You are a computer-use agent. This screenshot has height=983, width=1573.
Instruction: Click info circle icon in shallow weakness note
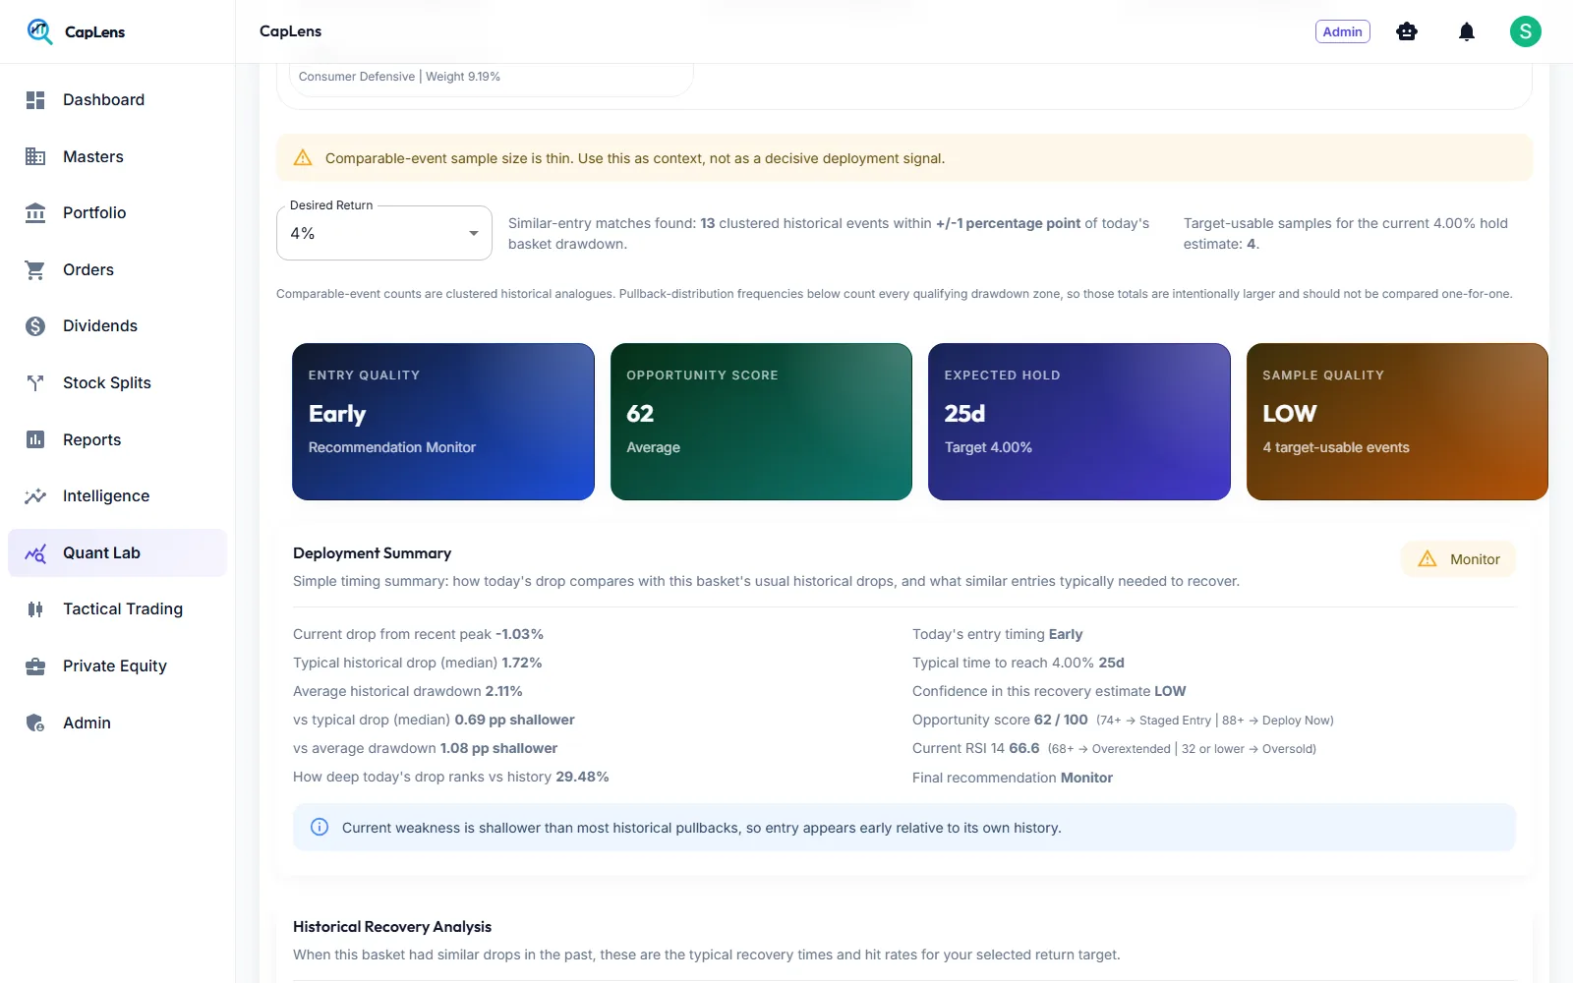[x=320, y=828]
